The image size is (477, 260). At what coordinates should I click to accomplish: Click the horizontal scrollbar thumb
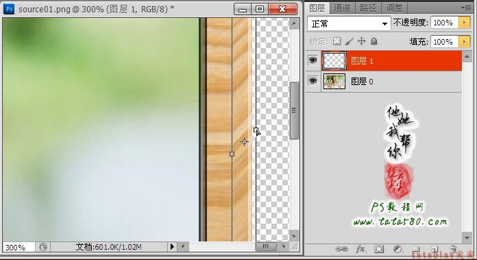pyautogui.click(x=266, y=246)
